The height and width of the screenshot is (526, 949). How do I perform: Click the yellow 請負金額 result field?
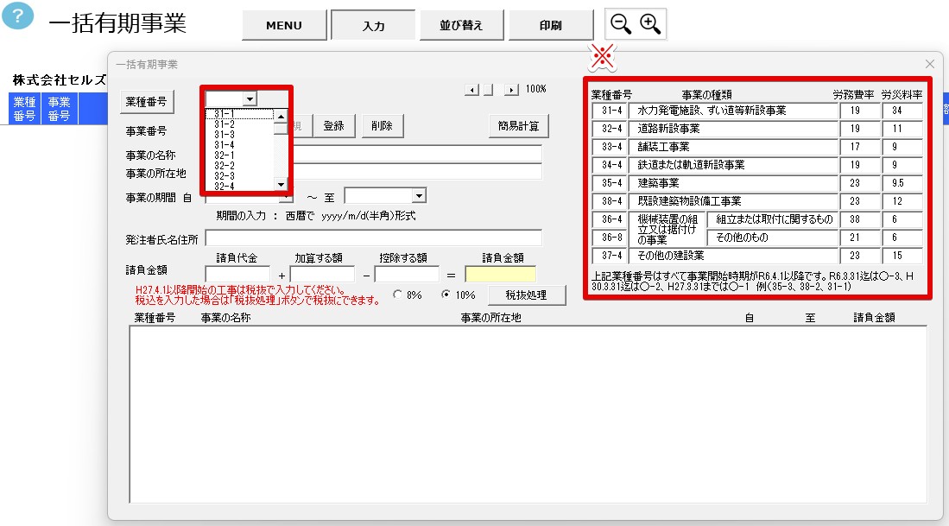click(x=501, y=274)
